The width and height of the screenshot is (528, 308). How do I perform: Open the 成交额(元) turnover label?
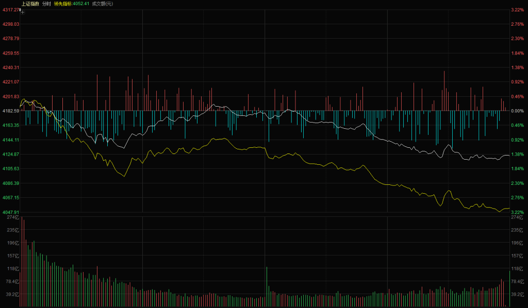click(102, 4)
